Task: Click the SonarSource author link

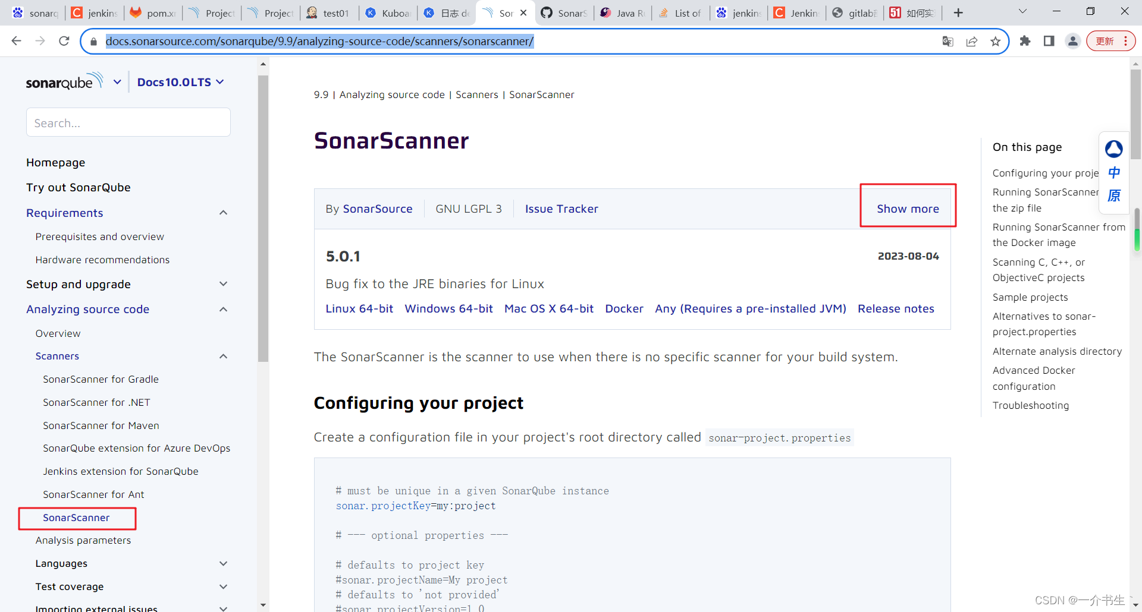Action: point(377,209)
